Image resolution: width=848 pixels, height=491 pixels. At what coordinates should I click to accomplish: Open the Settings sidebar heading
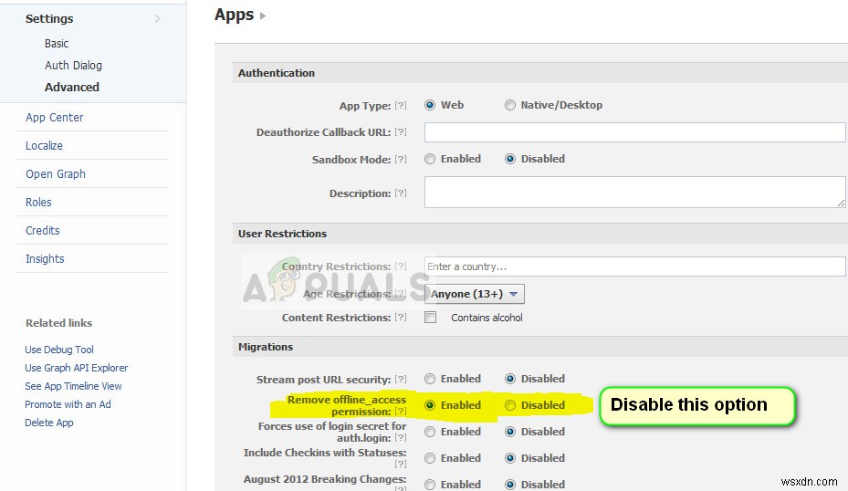point(49,18)
